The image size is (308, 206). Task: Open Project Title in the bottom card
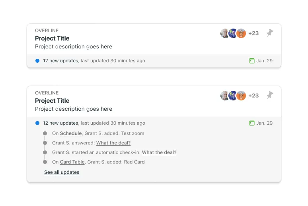click(52, 101)
